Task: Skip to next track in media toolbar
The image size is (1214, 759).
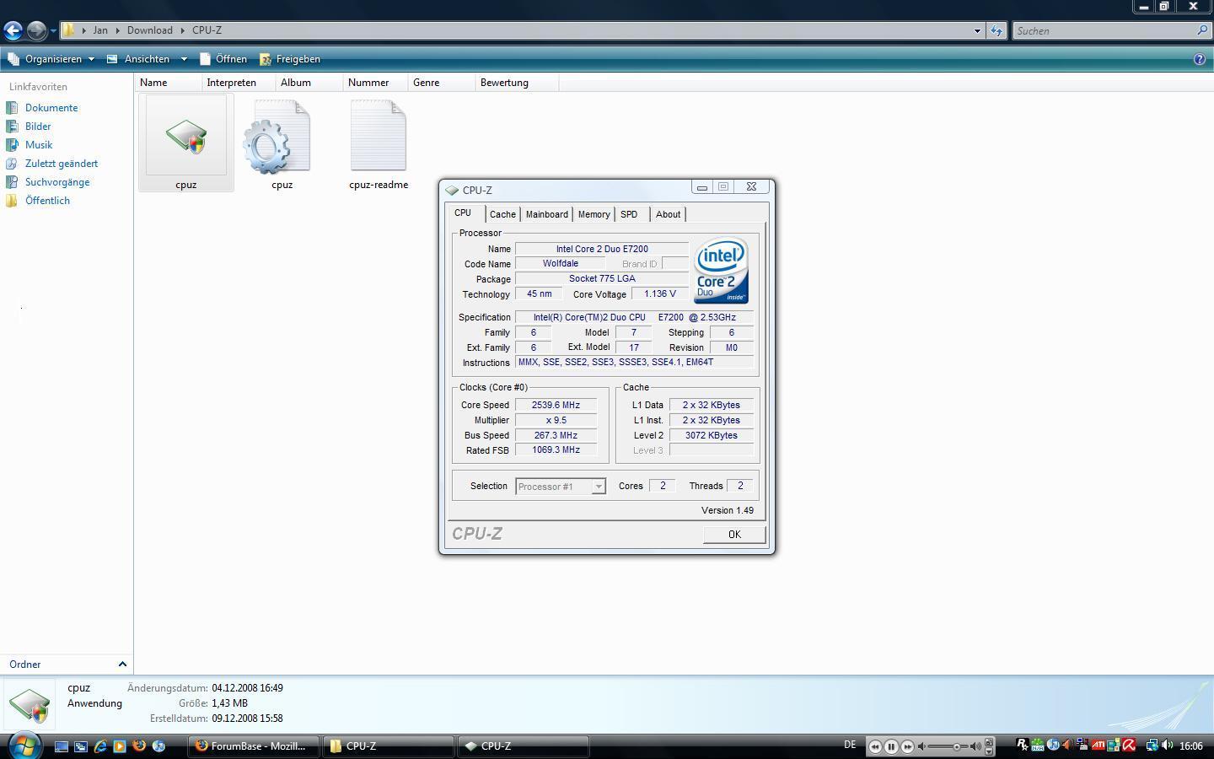Action: click(907, 746)
